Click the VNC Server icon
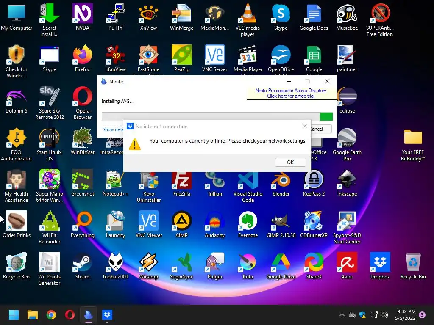434x325 pixels. tap(214, 58)
